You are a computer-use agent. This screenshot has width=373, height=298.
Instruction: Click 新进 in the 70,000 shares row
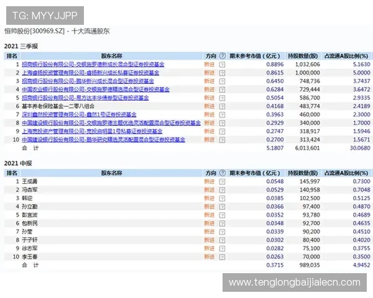point(210,256)
